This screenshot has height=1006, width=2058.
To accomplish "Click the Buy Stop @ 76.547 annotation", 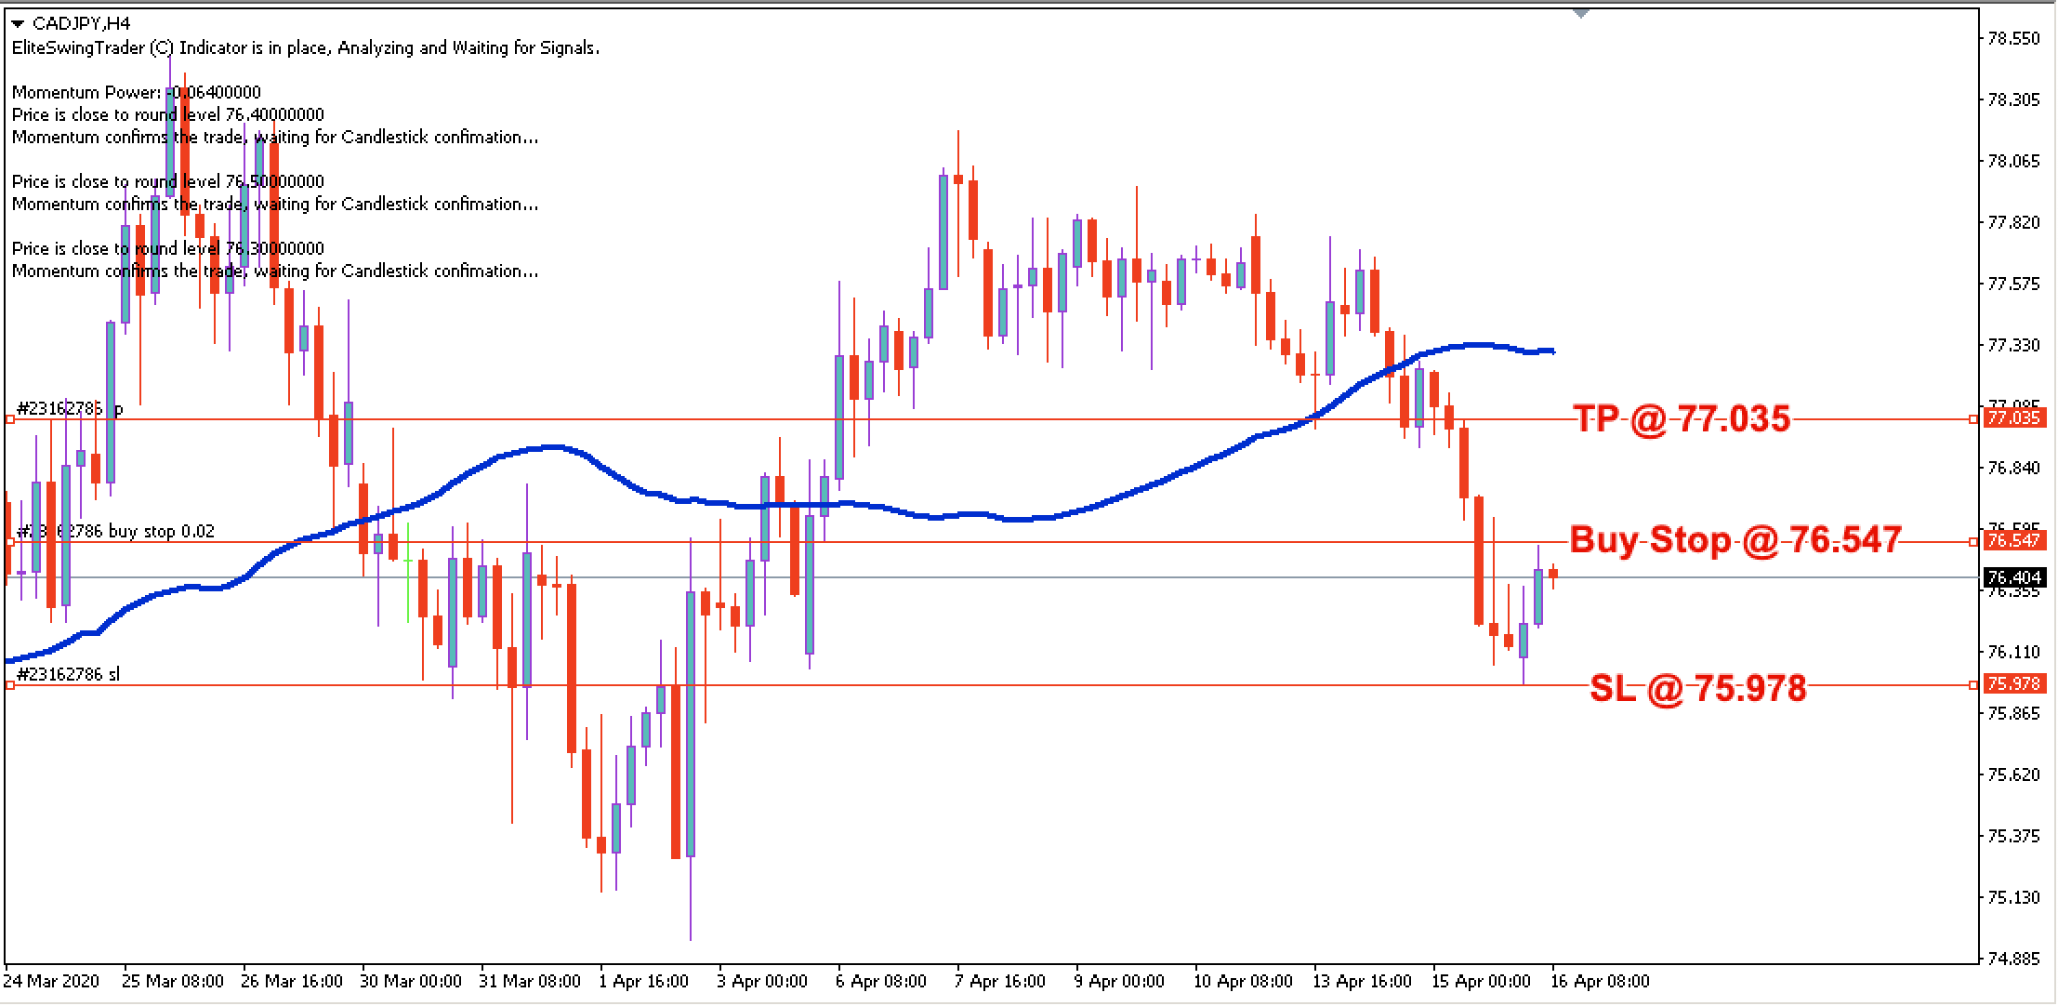I will click(1736, 539).
